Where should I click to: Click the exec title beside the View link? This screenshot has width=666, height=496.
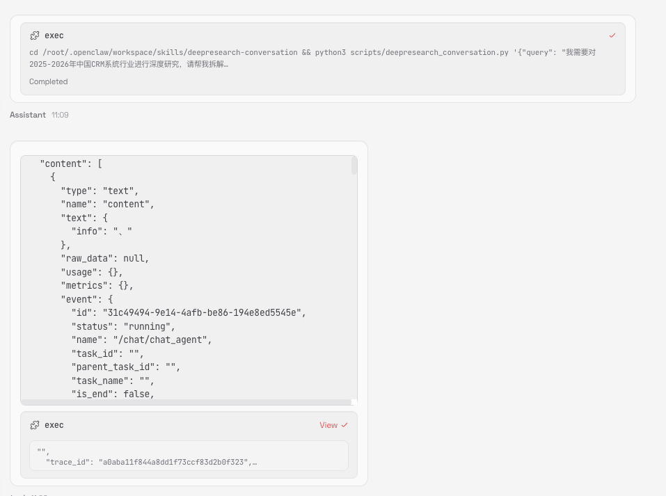point(54,425)
